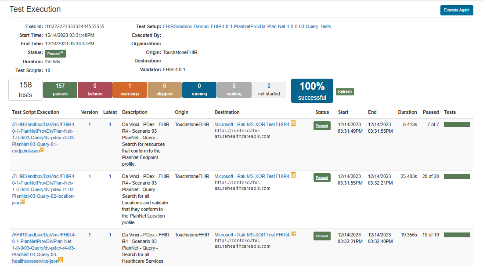Click the copy icon after endpoint-json script link
The image size is (483, 265).
point(42,150)
